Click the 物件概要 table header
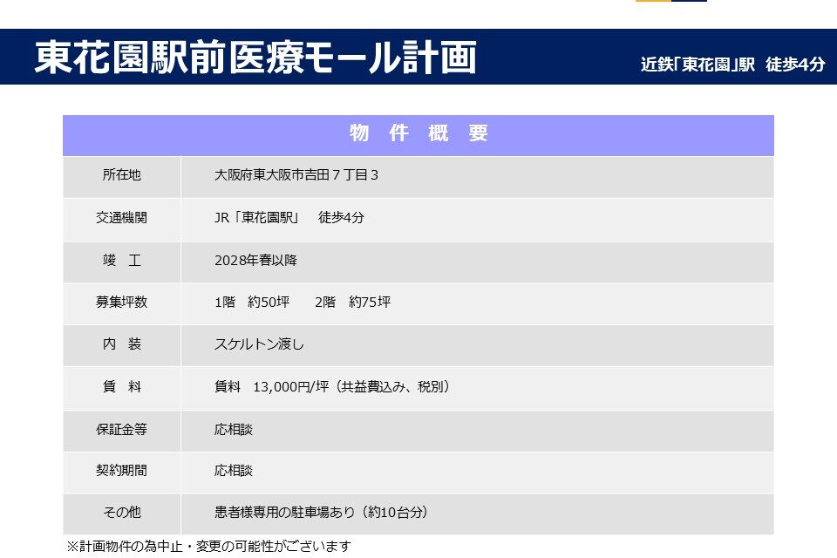Image resolution: width=837 pixels, height=558 pixels. [418, 133]
